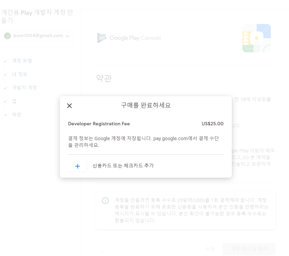
Task: Click the Google Play Console logo
Action: point(129,38)
